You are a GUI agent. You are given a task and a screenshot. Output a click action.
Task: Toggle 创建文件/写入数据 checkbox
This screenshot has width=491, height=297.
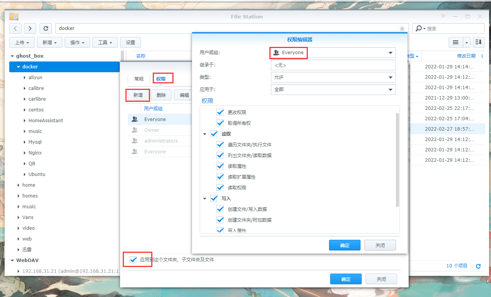tap(220, 209)
